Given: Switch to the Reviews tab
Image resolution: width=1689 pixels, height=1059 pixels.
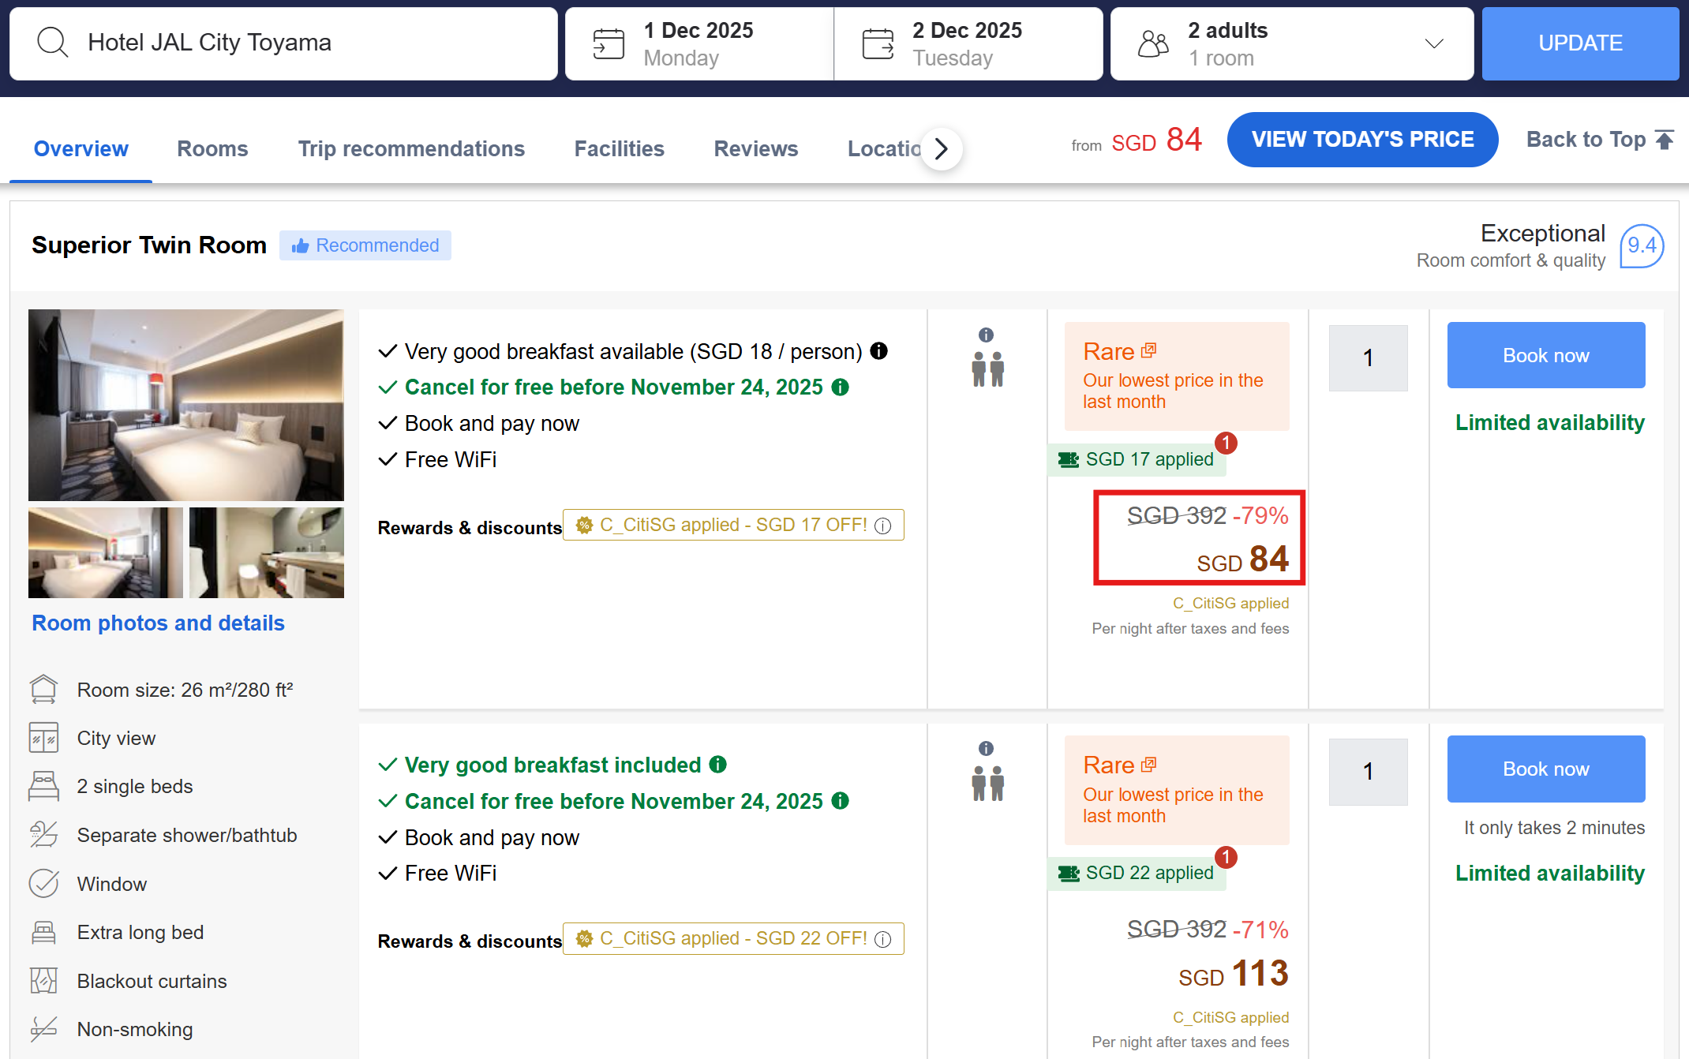Looking at the screenshot, I should (755, 148).
